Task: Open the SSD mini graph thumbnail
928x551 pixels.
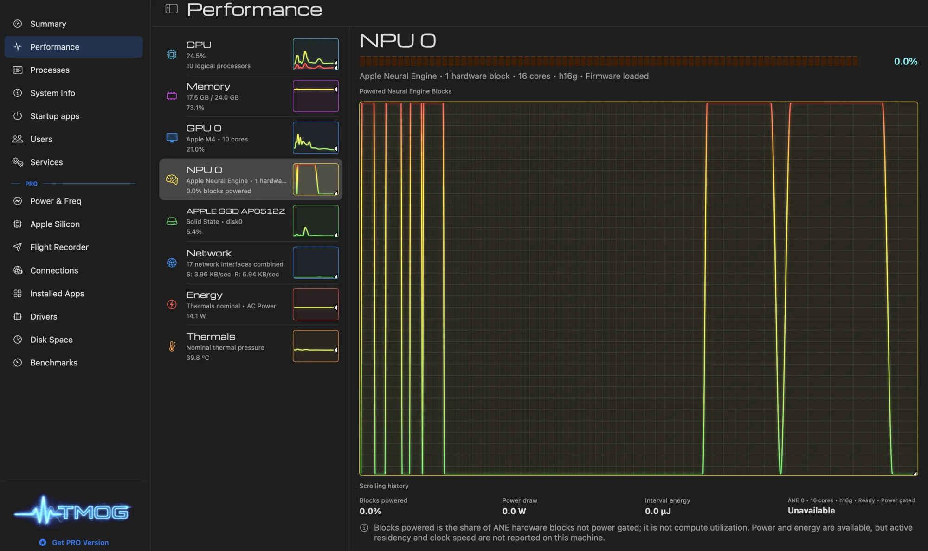Action: [x=316, y=221]
